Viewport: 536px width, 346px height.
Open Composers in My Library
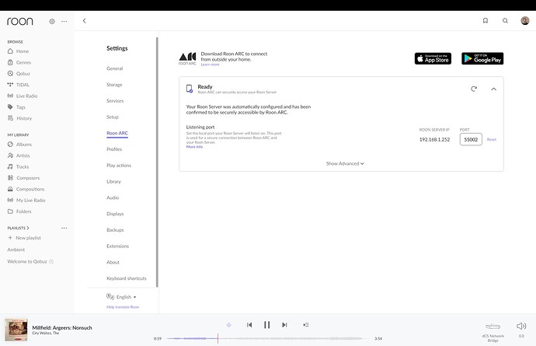tap(23, 178)
